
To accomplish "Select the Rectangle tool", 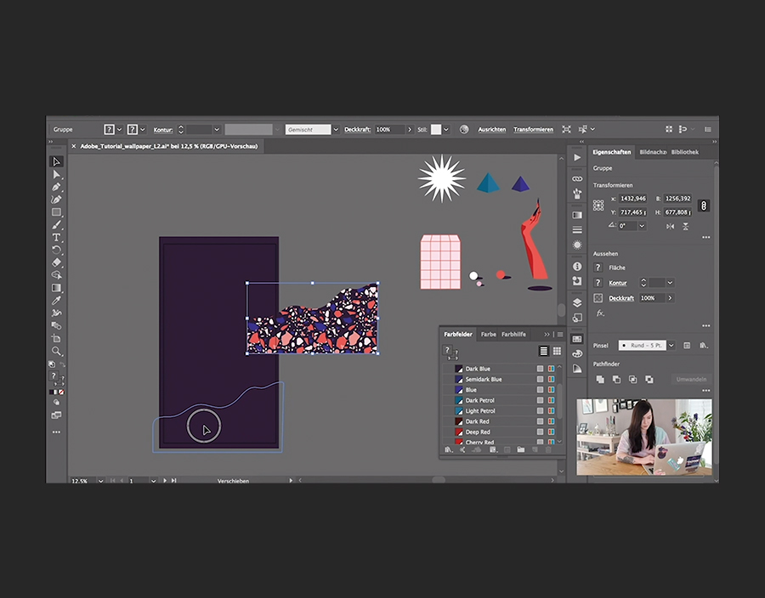I will click(57, 212).
